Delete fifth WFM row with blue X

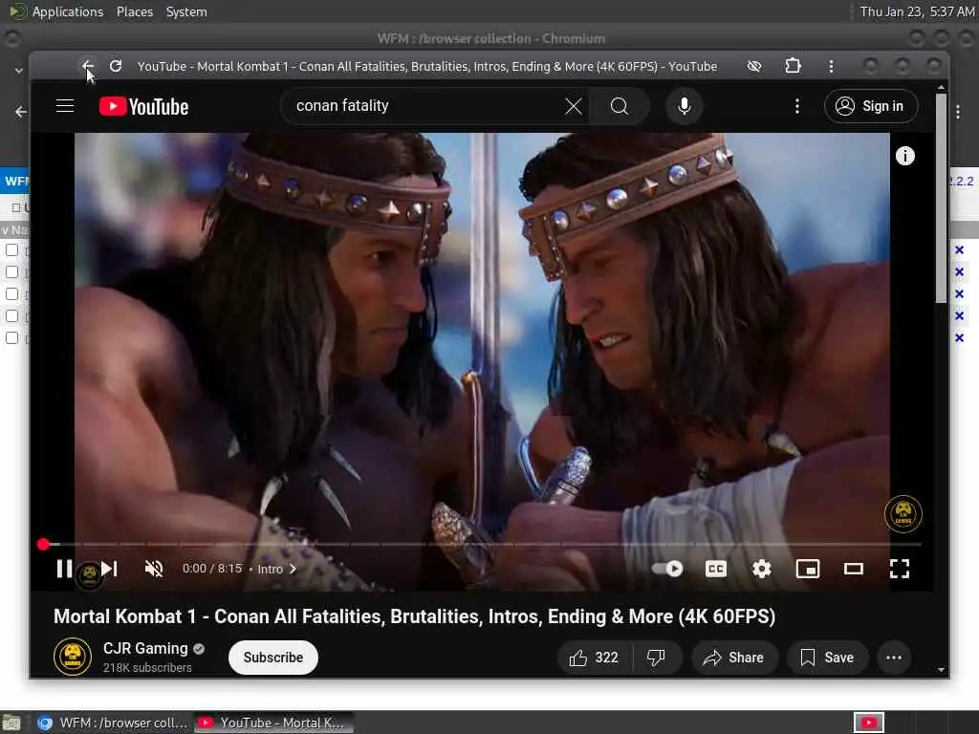coord(959,337)
